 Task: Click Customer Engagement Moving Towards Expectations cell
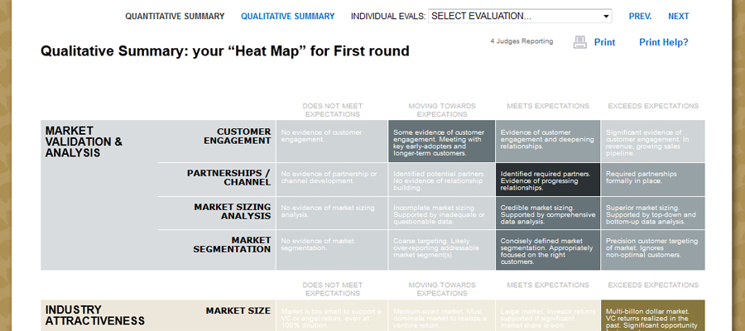coord(442,142)
